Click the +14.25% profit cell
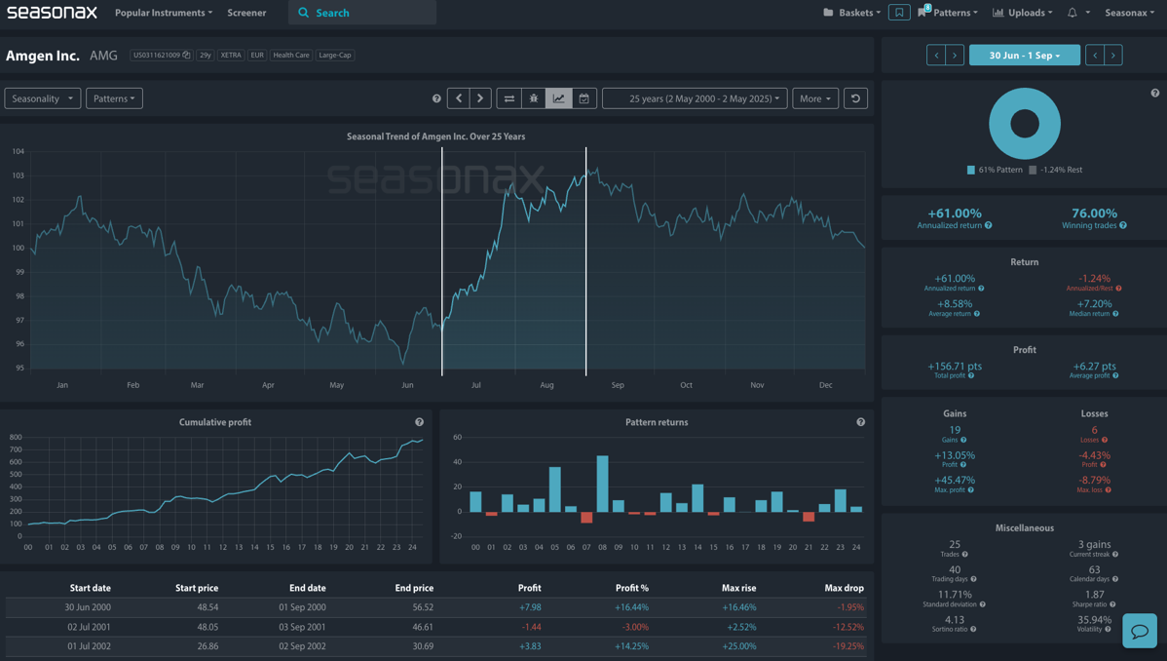 coord(632,646)
